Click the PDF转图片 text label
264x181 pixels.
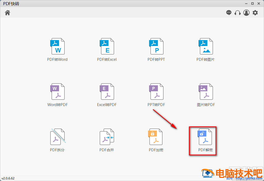[x=206, y=59]
